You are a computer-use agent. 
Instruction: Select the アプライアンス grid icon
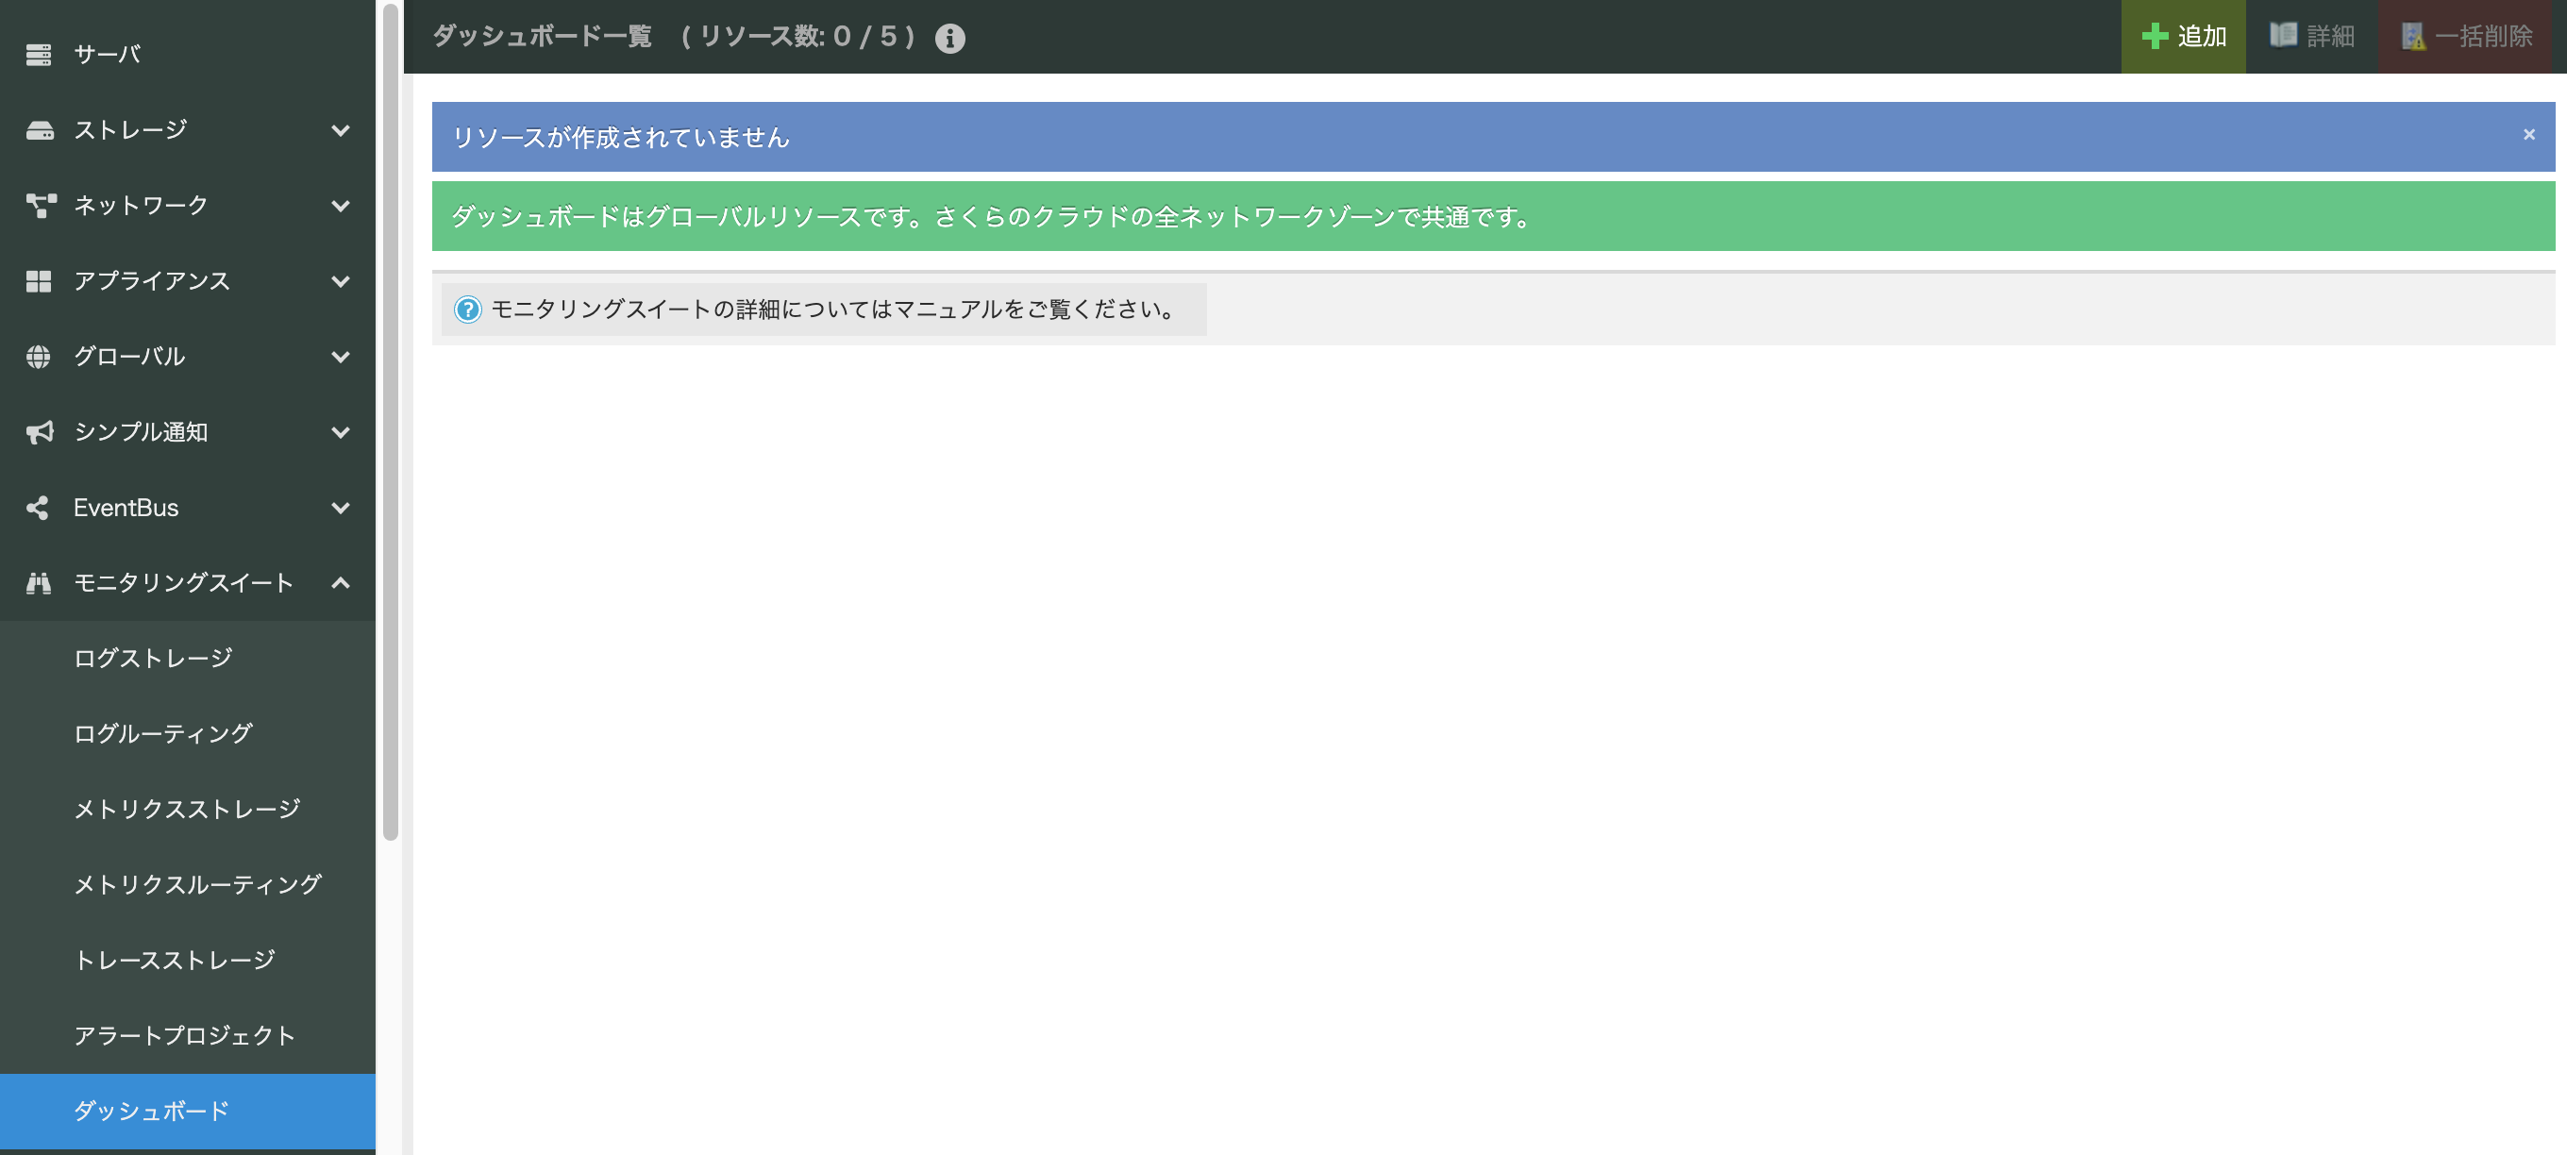(40, 281)
